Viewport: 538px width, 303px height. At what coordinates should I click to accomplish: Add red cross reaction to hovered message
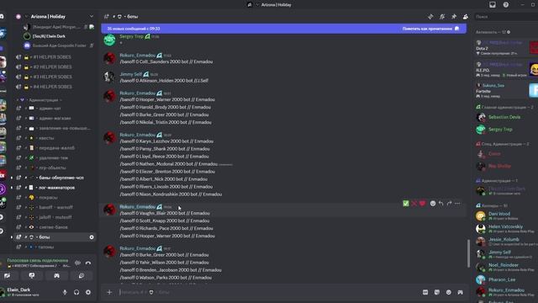(x=414, y=204)
